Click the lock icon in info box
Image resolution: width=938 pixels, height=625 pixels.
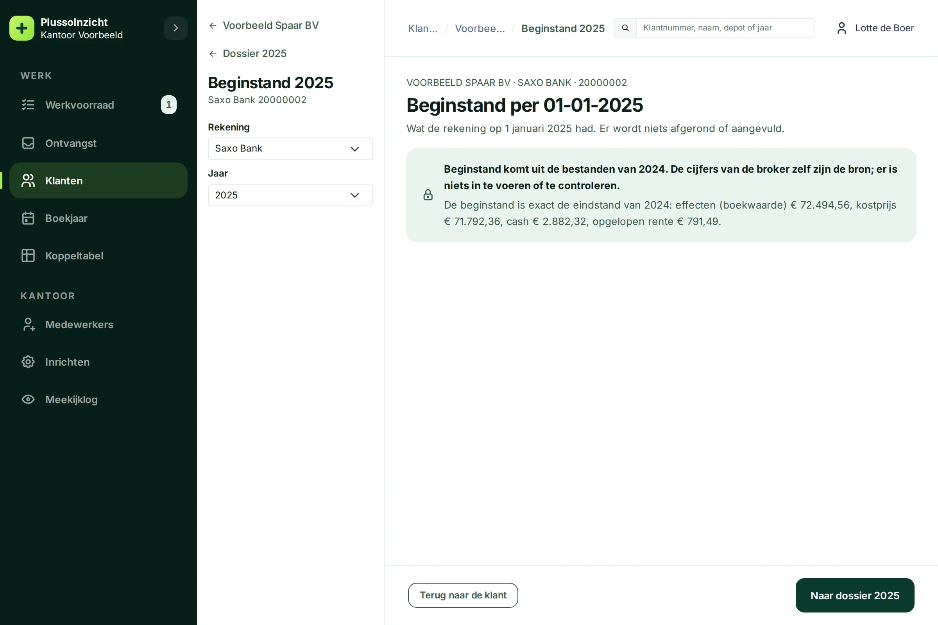coord(428,195)
